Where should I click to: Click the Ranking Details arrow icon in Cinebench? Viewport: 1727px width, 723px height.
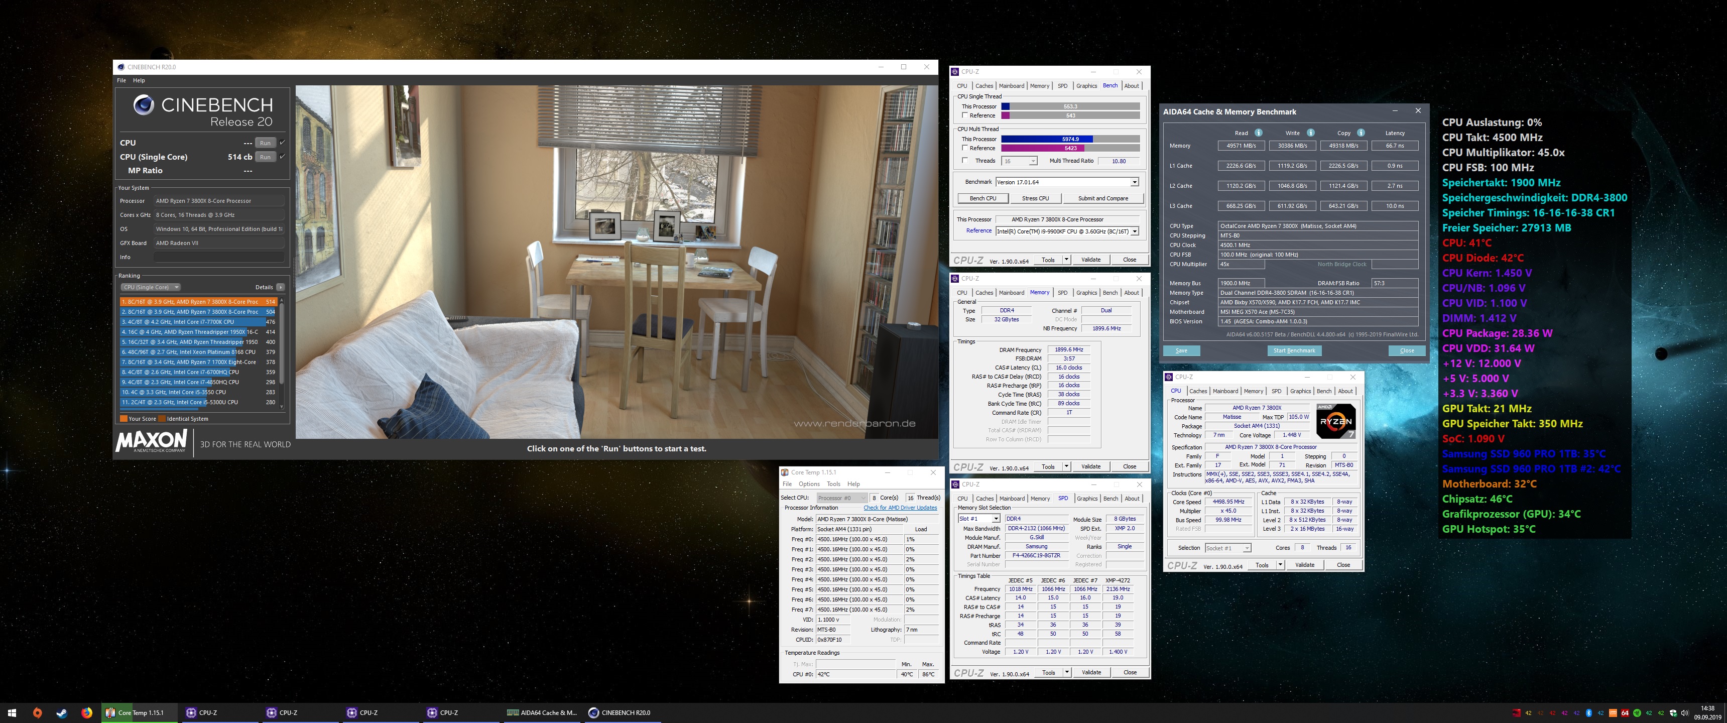pyautogui.click(x=280, y=287)
